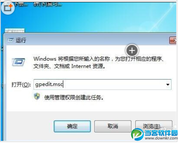Close the Run dialog with red X
This screenshot has height=143, width=178.
coord(173,40)
